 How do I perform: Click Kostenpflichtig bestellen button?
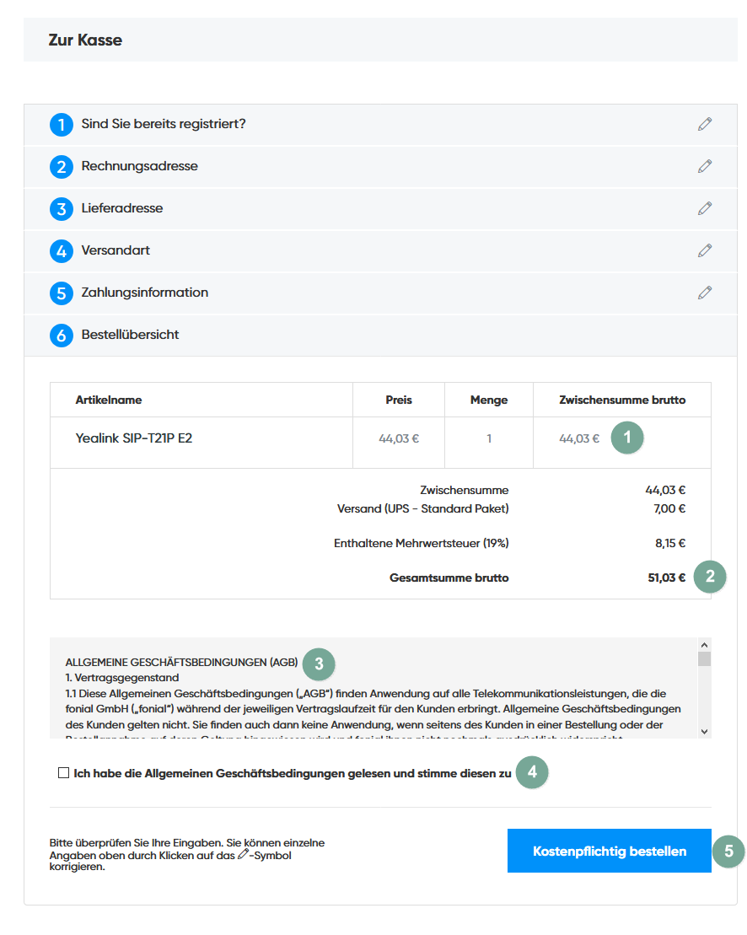609,851
